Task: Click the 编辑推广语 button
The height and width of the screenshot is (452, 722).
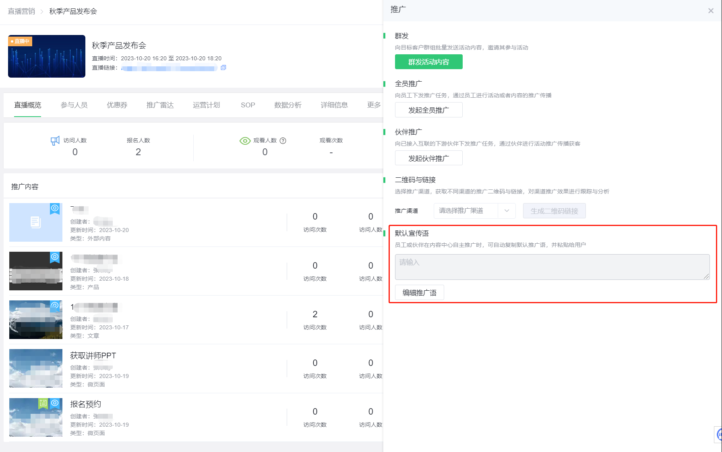Action: [x=419, y=292]
